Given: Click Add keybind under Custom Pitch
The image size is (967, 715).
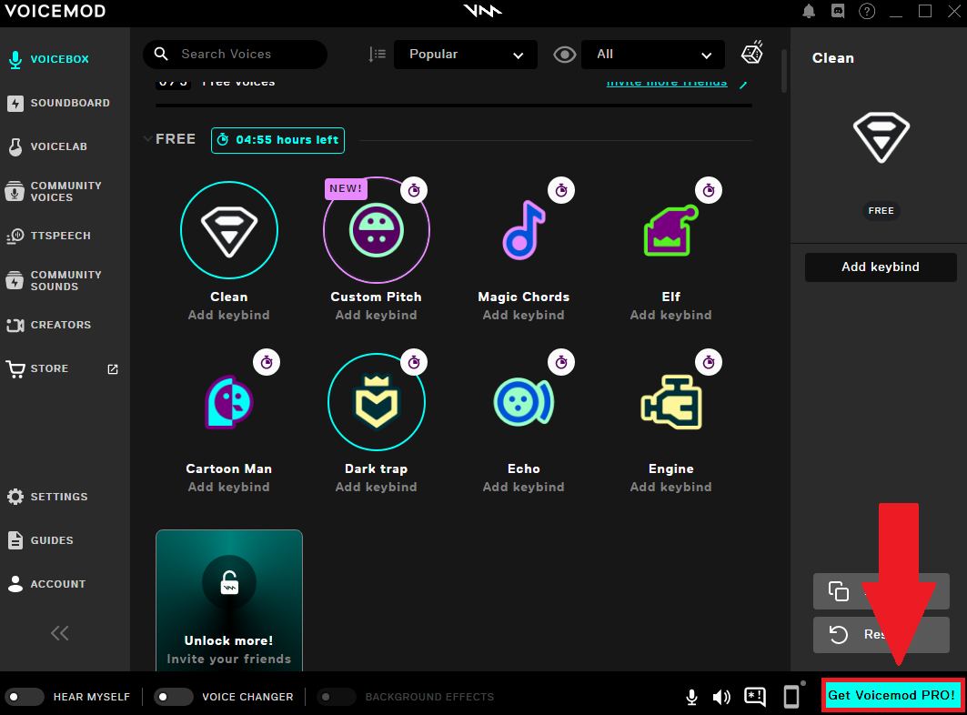Looking at the screenshot, I should click(377, 316).
